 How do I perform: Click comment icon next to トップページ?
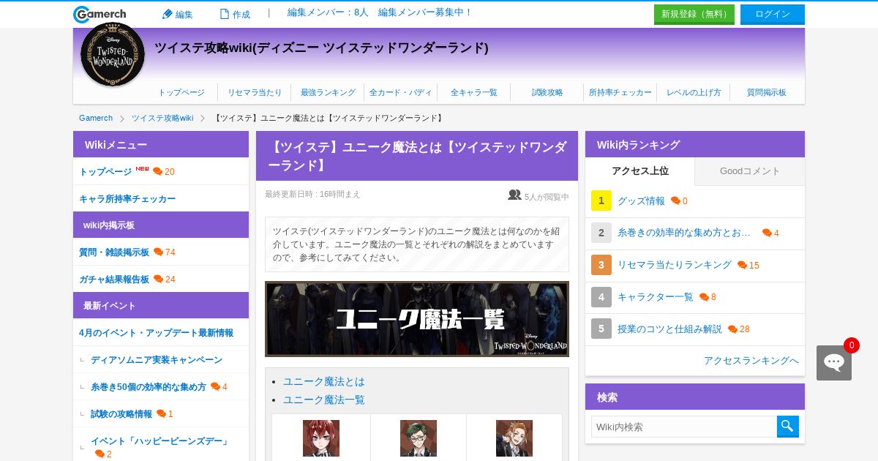coord(157,171)
